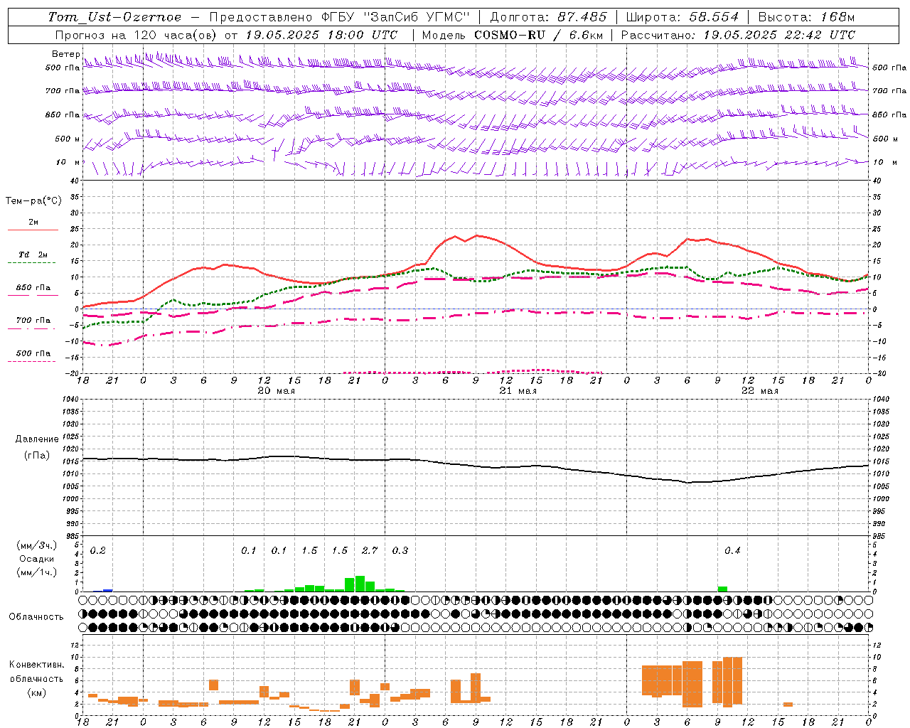Click the Модель COSMO-RU / 6.6км text

[x=512, y=35]
